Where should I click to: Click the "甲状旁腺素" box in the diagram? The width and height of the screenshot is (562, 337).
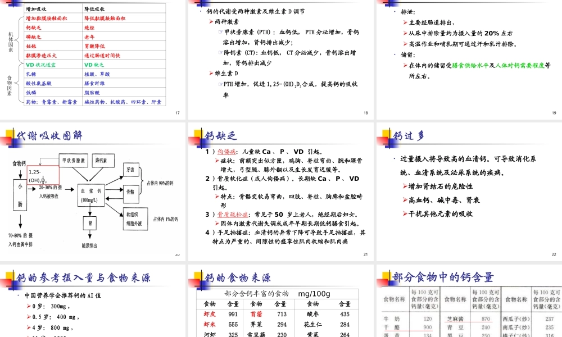73,160
